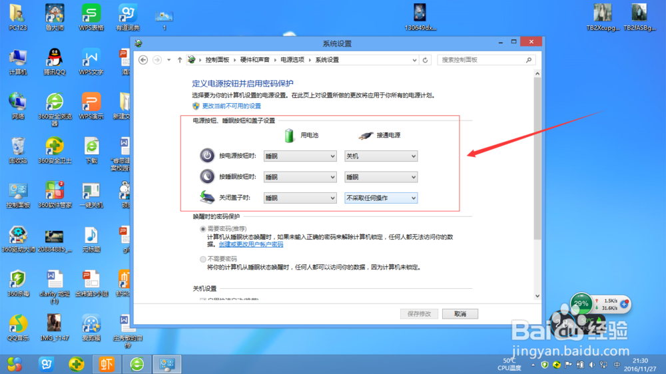Go up one level with up arrow
This screenshot has width=666, height=374.
pyautogui.click(x=180, y=60)
